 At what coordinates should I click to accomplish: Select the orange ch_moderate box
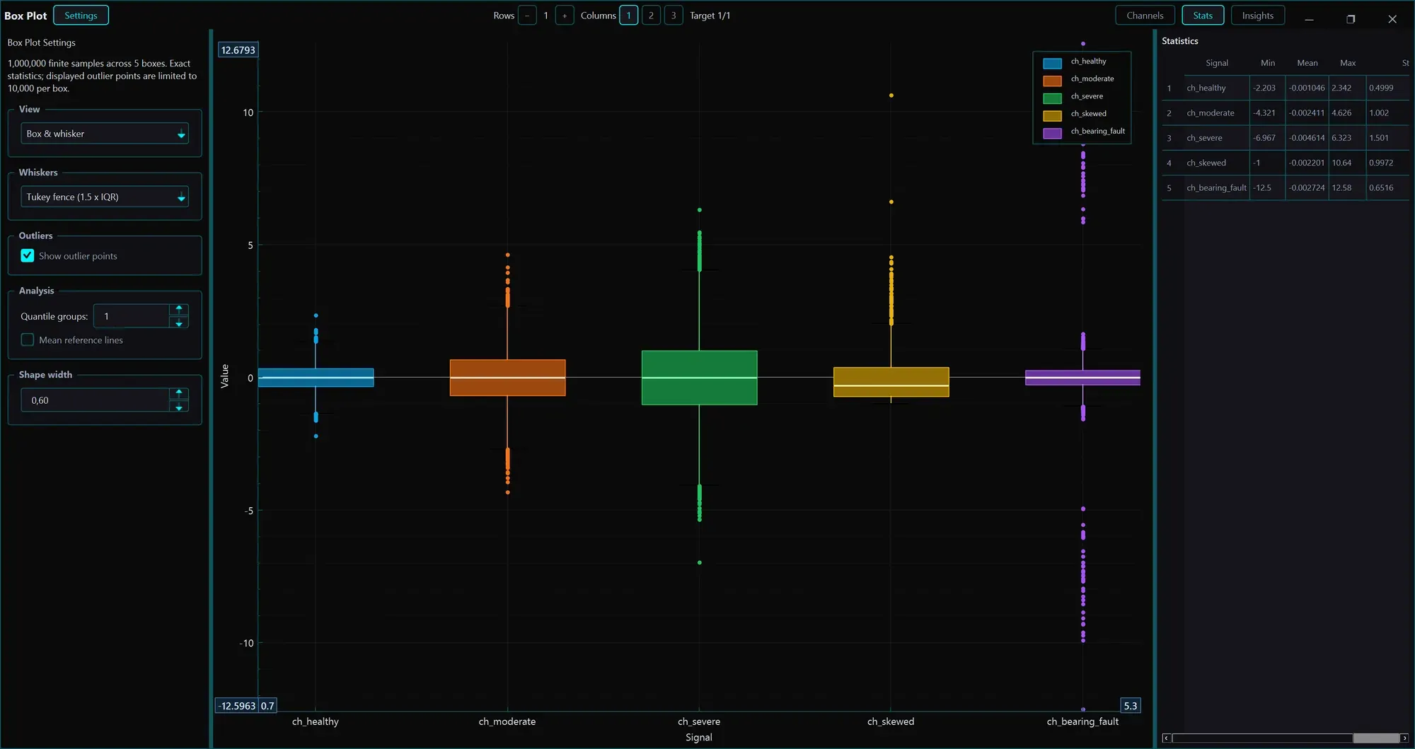click(507, 378)
